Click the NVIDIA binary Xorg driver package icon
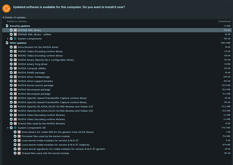The image size is (233, 165). (15, 64)
